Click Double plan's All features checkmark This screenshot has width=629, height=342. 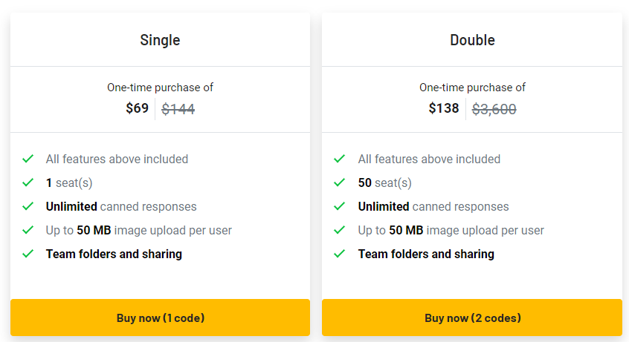pos(339,159)
